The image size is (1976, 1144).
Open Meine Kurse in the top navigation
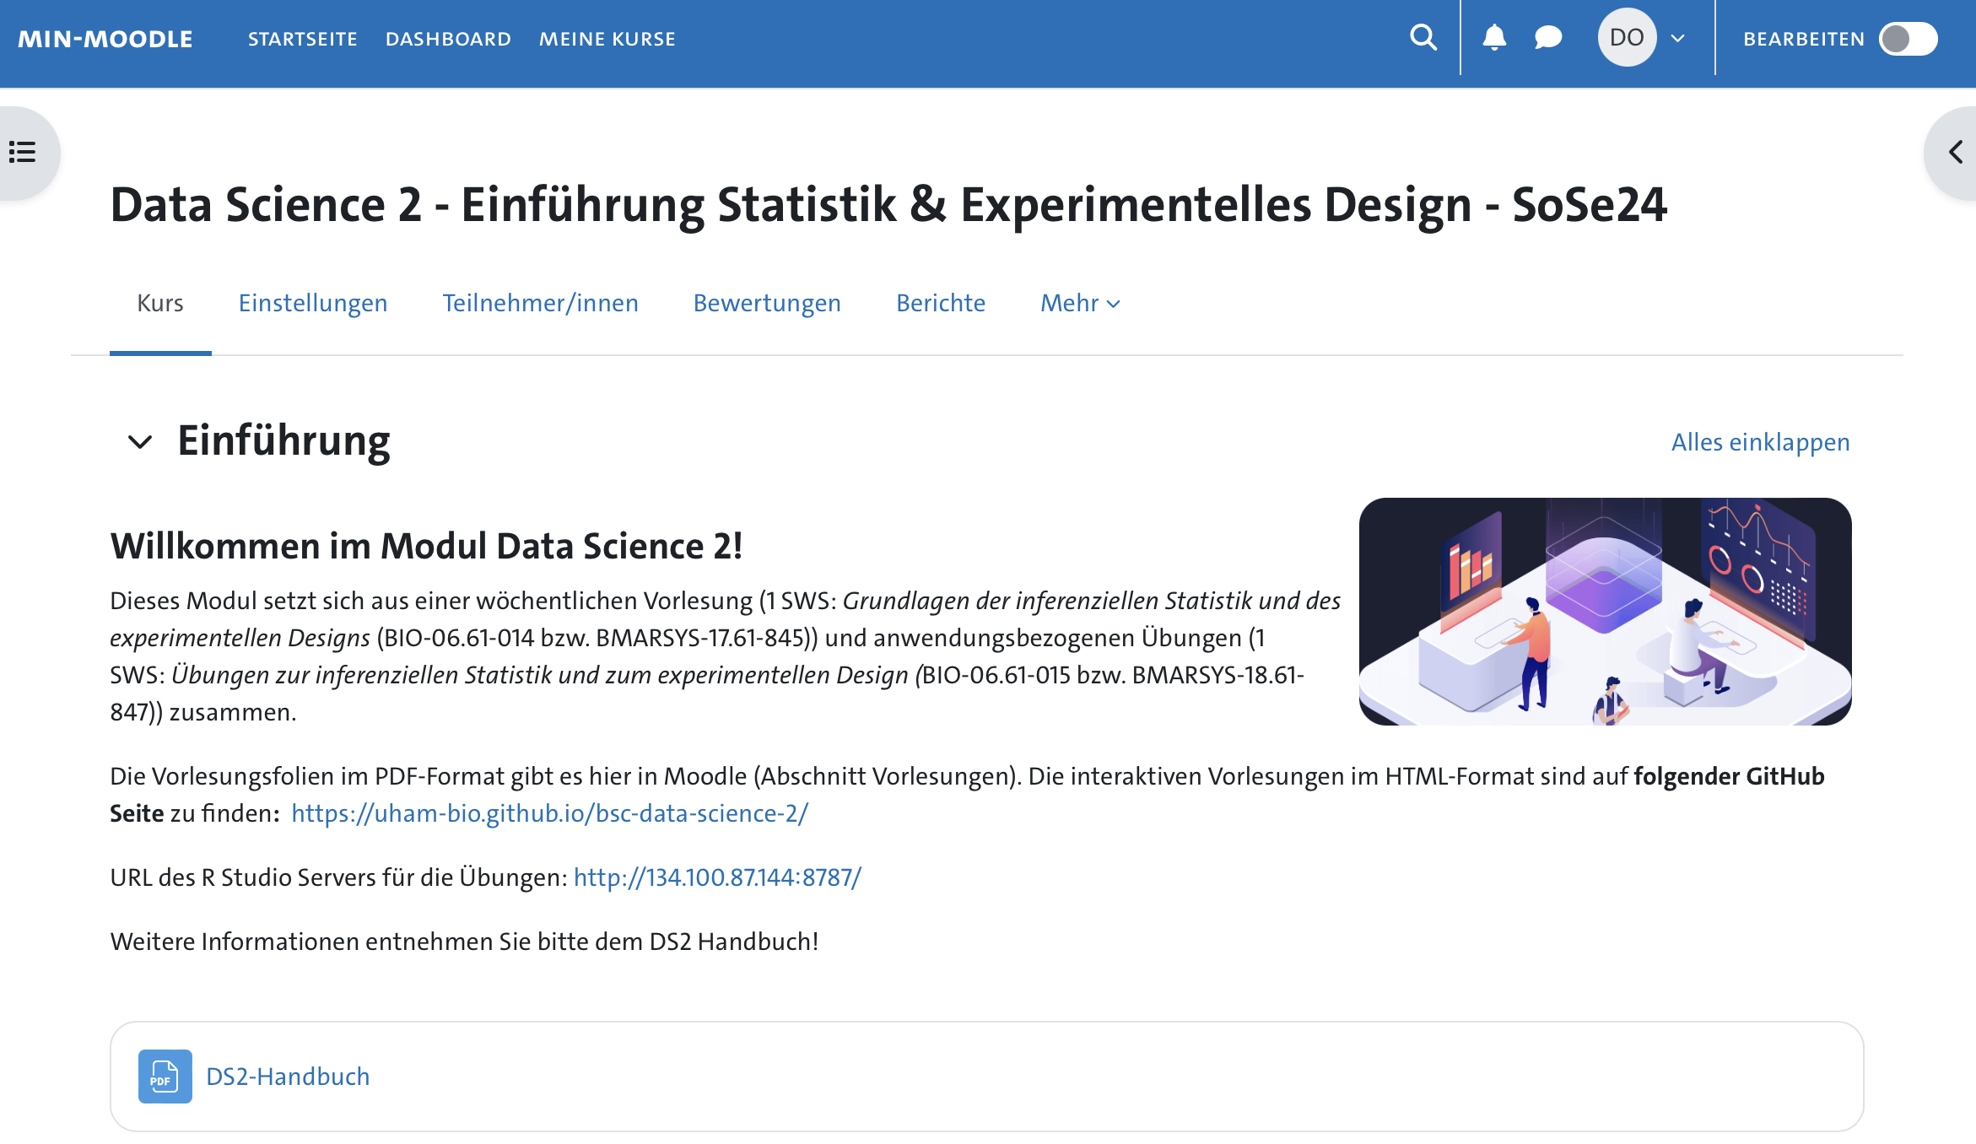tap(607, 38)
